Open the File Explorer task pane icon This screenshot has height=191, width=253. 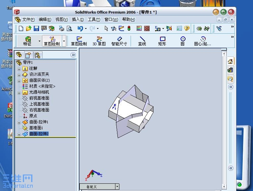pos(230,79)
